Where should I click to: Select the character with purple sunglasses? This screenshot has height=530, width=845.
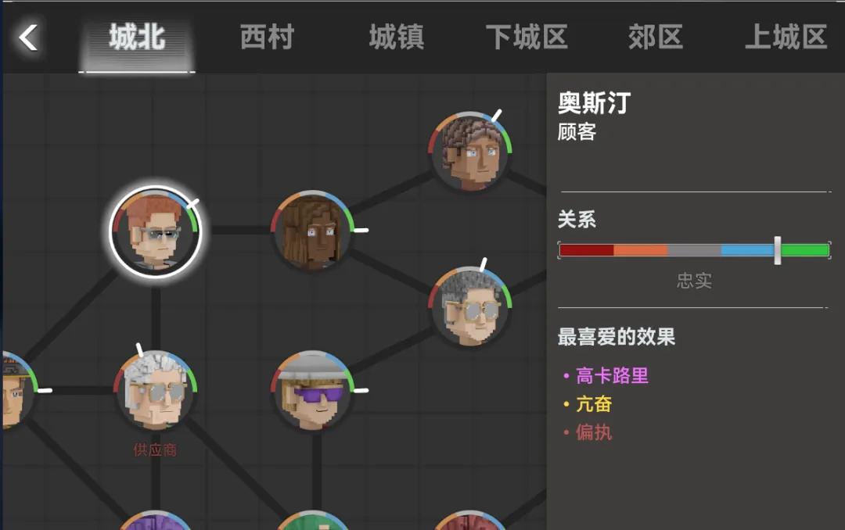pos(312,390)
